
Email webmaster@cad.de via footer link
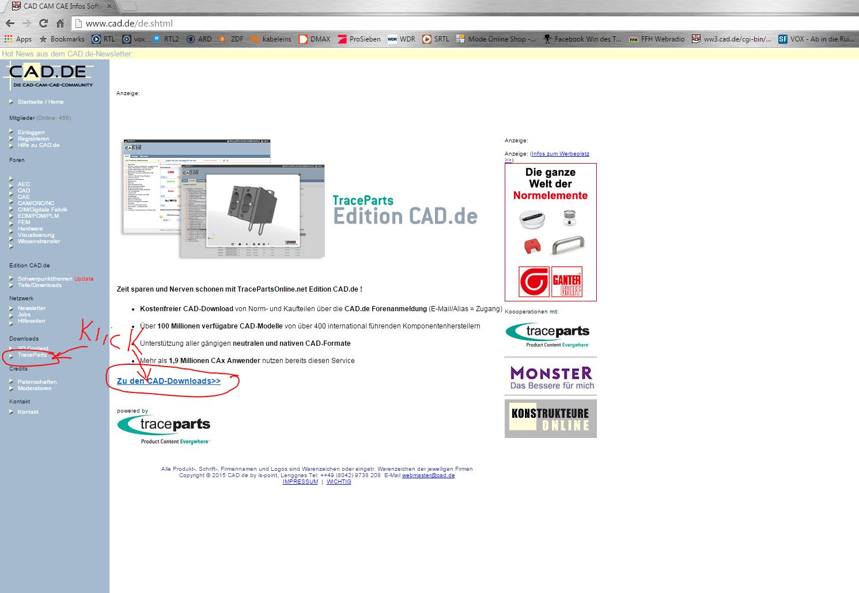(x=428, y=475)
